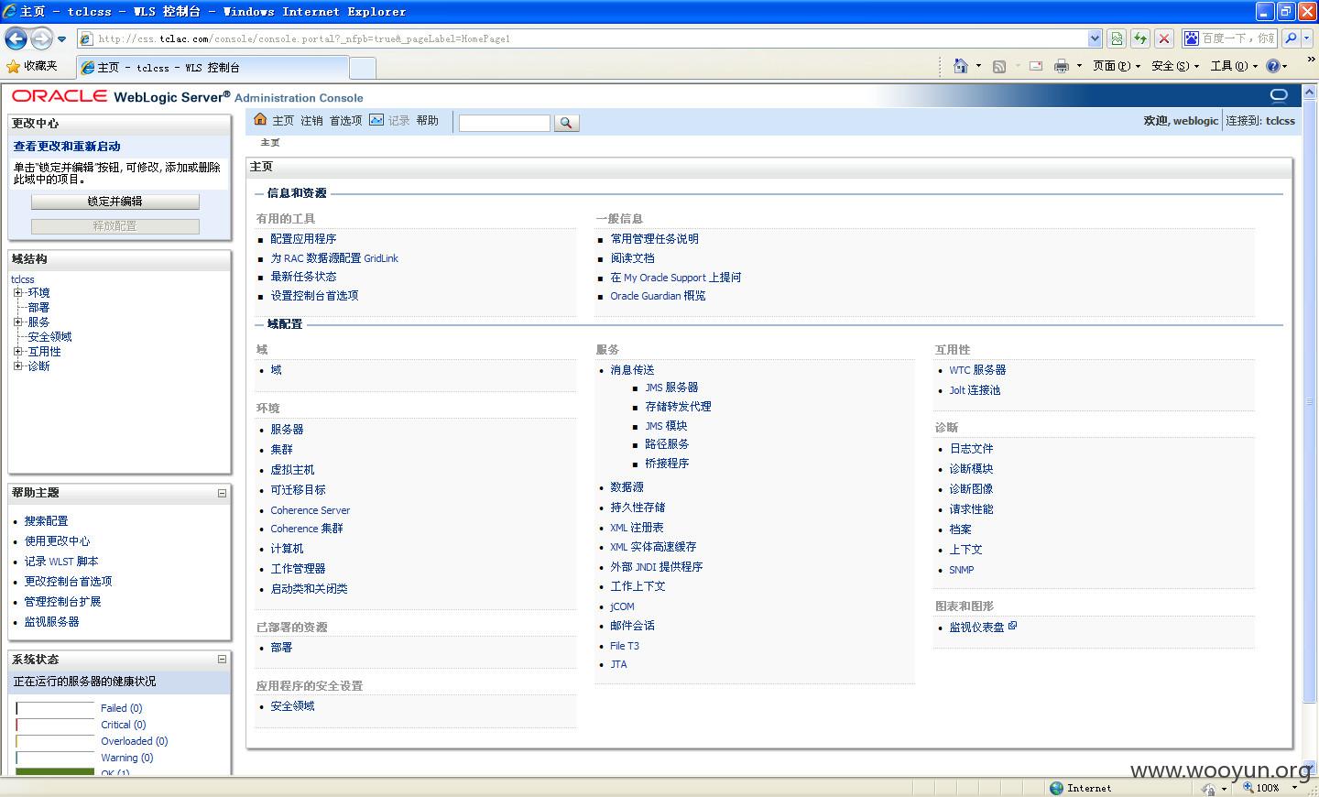Click the address bar URL field

(583, 38)
